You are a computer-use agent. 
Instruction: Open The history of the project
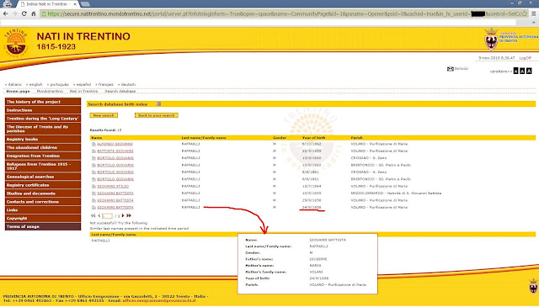click(x=43, y=102)
